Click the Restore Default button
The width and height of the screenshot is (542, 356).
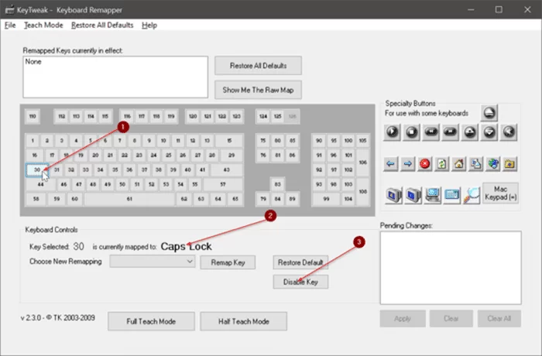300,262
